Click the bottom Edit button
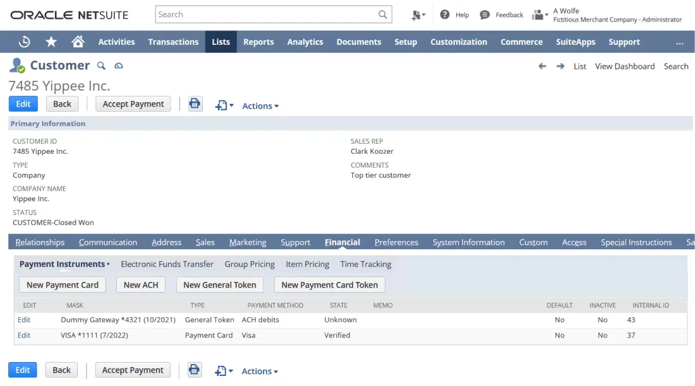This screenshot has height=386, width=695. pyautogui.click(x=23, y=370)
